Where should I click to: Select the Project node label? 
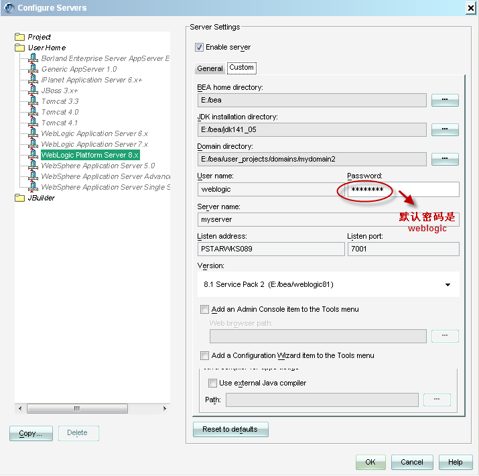coord(39,37)
